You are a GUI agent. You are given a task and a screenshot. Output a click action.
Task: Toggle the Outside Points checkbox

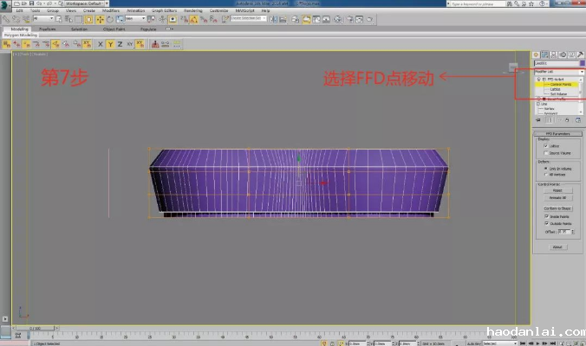pos(546,223)
